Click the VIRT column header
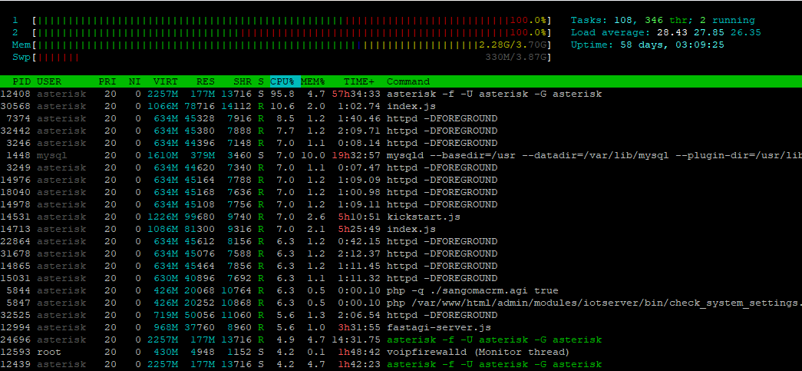The width and height of the screenshot is (802, 371). coord(165,81)
